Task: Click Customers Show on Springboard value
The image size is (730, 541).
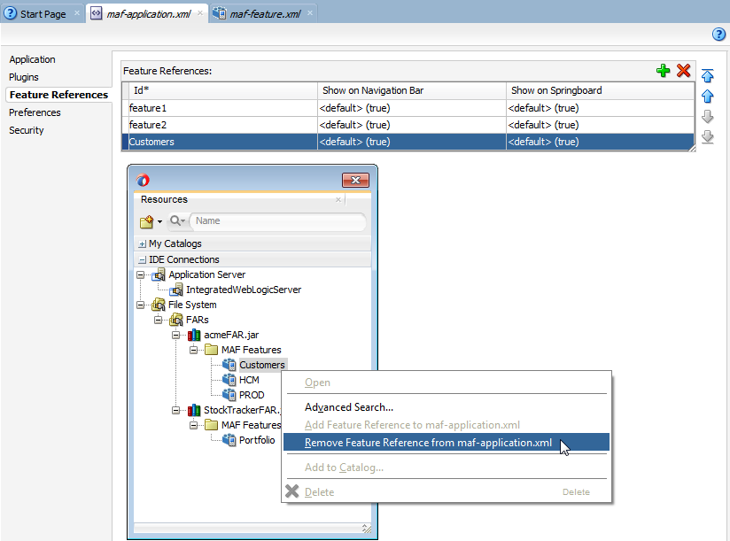Action: click(600, 142)
